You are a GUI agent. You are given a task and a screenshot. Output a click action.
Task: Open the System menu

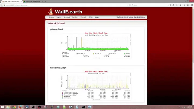[51, 17]
